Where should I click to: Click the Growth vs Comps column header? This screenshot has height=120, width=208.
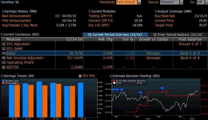(154, 40)
